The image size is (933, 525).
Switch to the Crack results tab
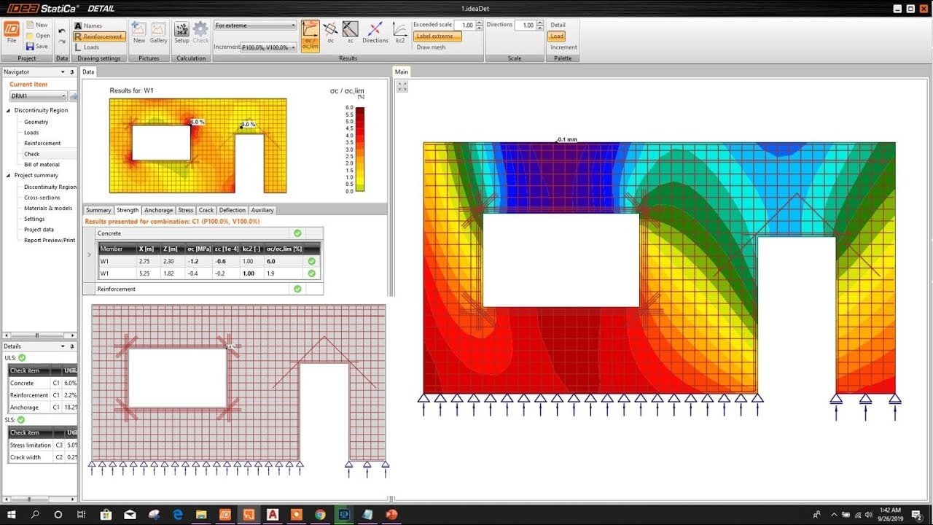point(206,210)
